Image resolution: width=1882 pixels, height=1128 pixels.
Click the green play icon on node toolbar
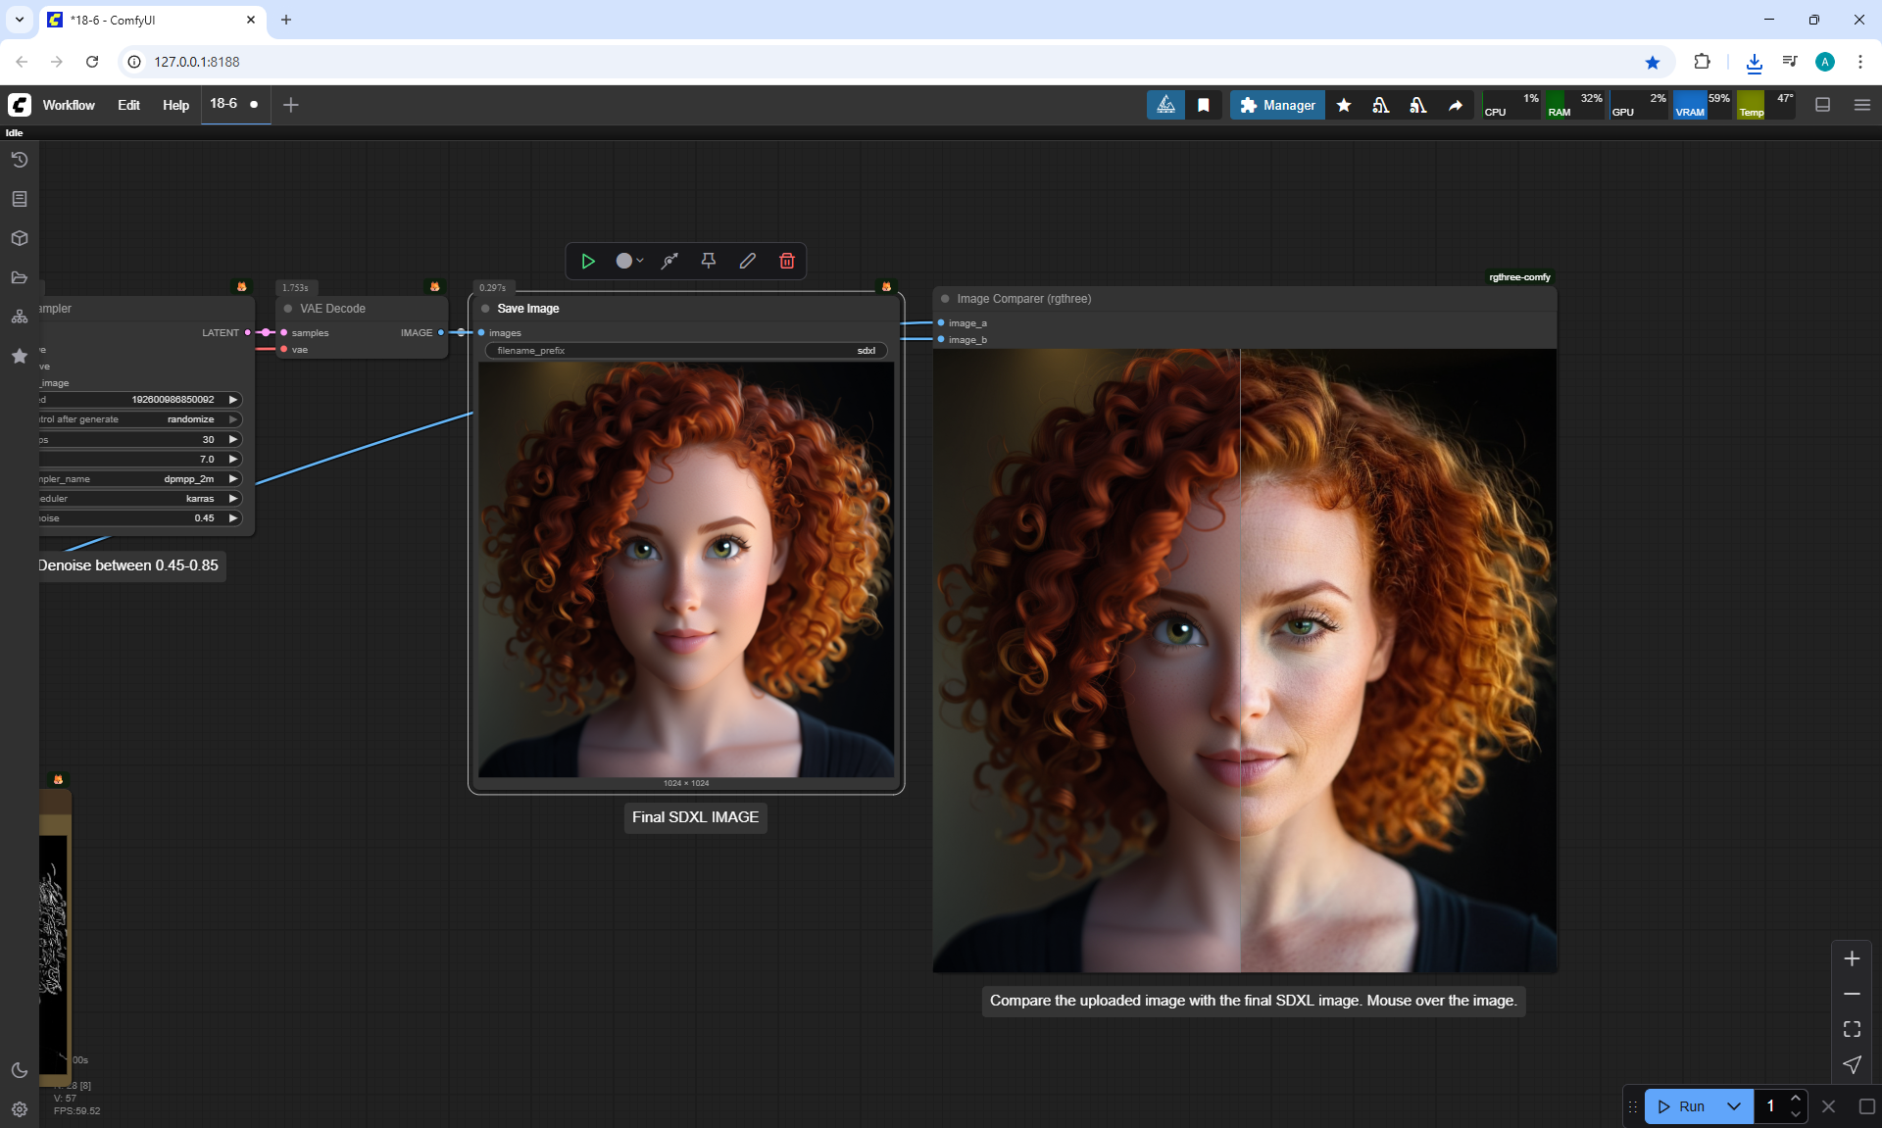click(588, 261)
